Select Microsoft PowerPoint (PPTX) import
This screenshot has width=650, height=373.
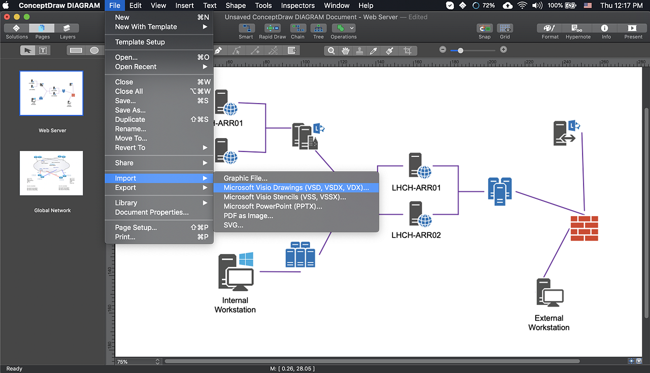point(273,206)
